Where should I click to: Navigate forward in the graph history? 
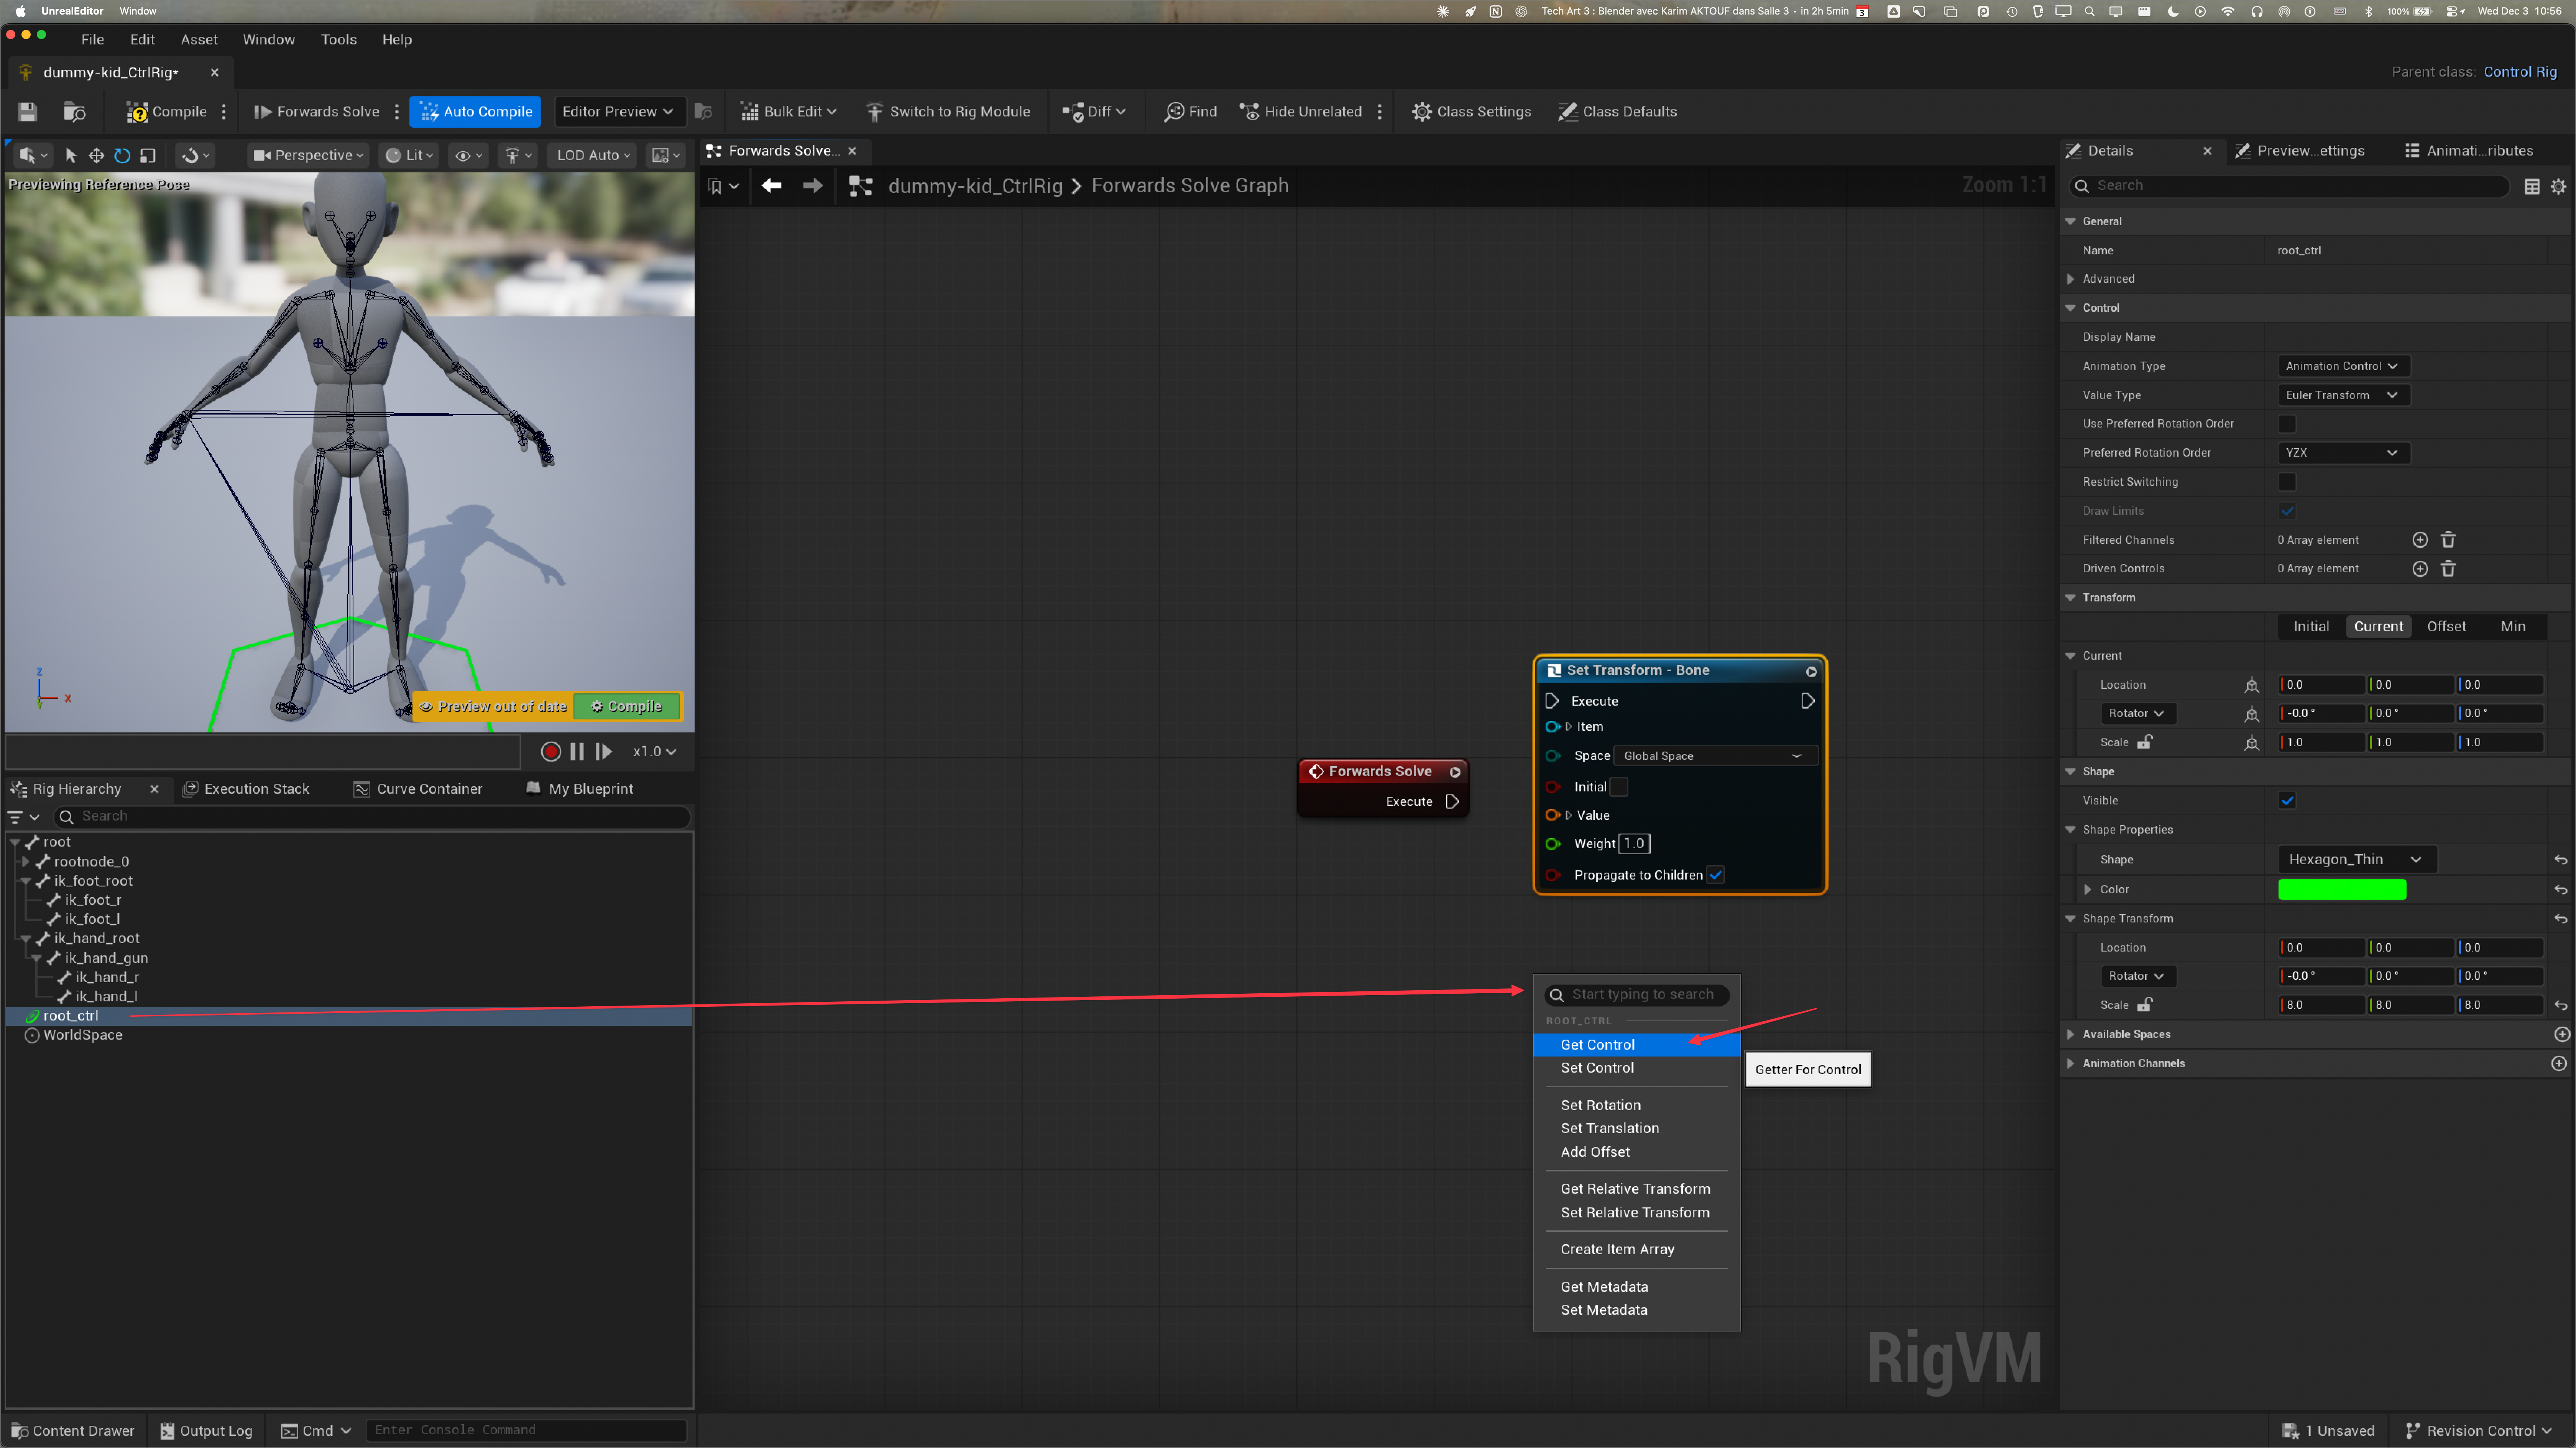pyautogui.click(x=813, y=186)
